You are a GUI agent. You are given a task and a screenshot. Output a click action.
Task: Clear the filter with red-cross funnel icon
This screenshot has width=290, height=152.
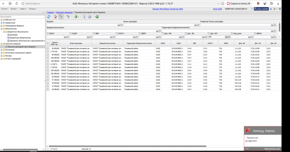[56, 17]
